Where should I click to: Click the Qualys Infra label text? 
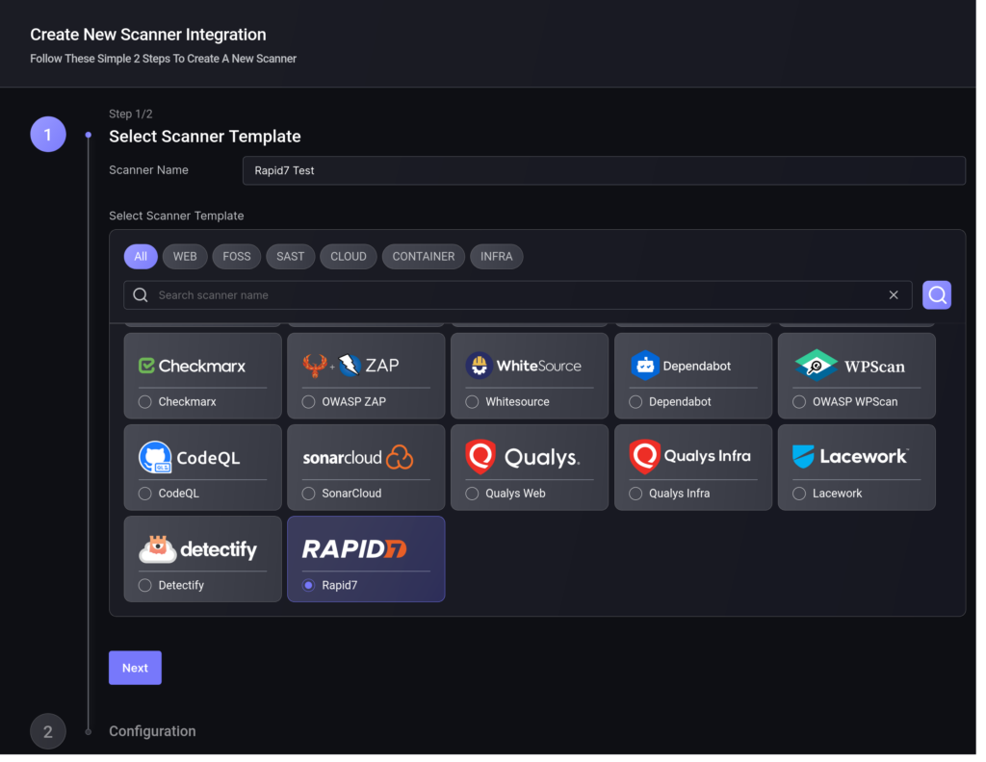(x=679, y=494)
